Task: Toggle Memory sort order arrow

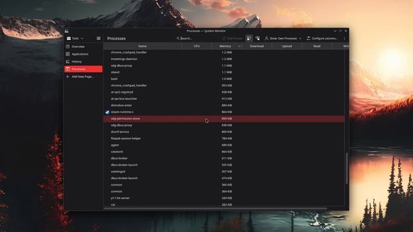Action: coord(239,46)
